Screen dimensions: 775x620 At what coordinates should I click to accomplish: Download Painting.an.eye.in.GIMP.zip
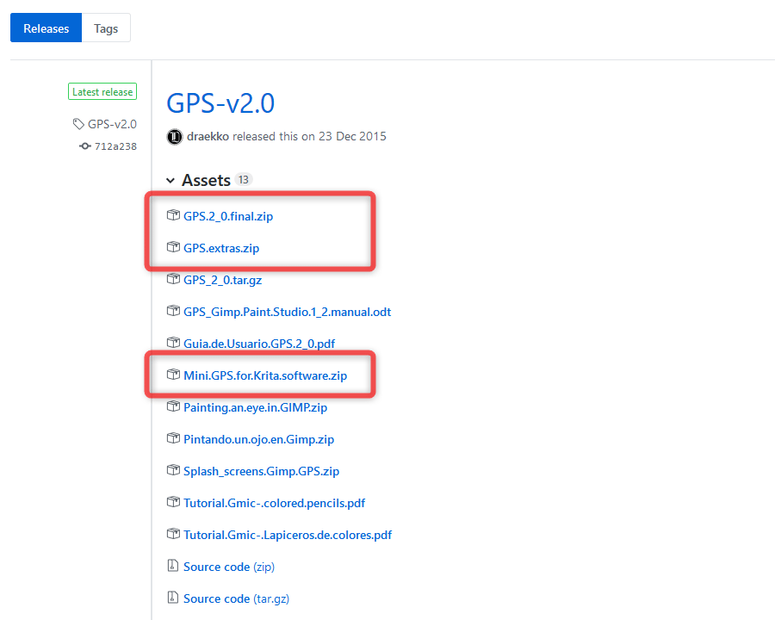click(256, 407)
